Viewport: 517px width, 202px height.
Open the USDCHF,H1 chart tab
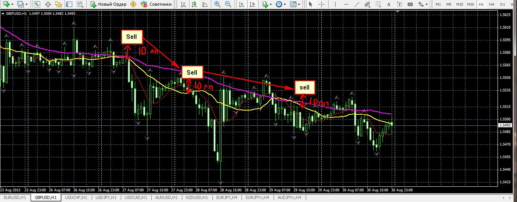point(76,197)
